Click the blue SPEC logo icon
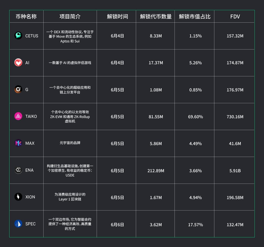Image resolution: width=264 pixels, height=247 pixels. coord(18,224)
